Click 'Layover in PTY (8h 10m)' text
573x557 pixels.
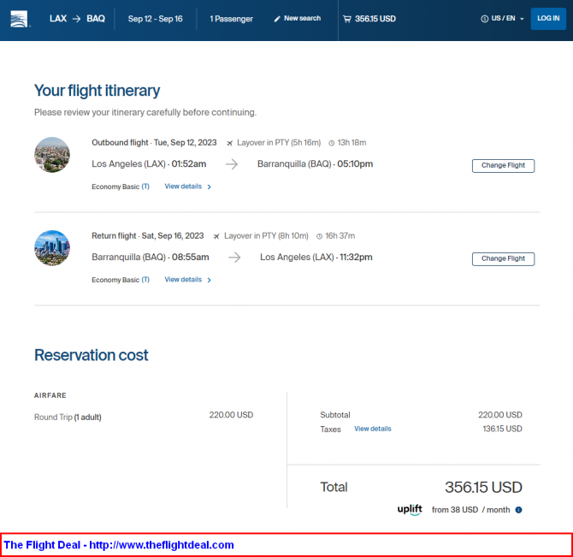click(266, 236)
